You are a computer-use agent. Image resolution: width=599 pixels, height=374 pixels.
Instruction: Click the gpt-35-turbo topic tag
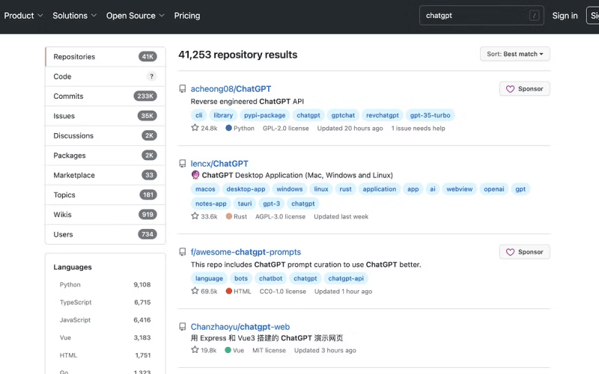[x=430, y=115]
